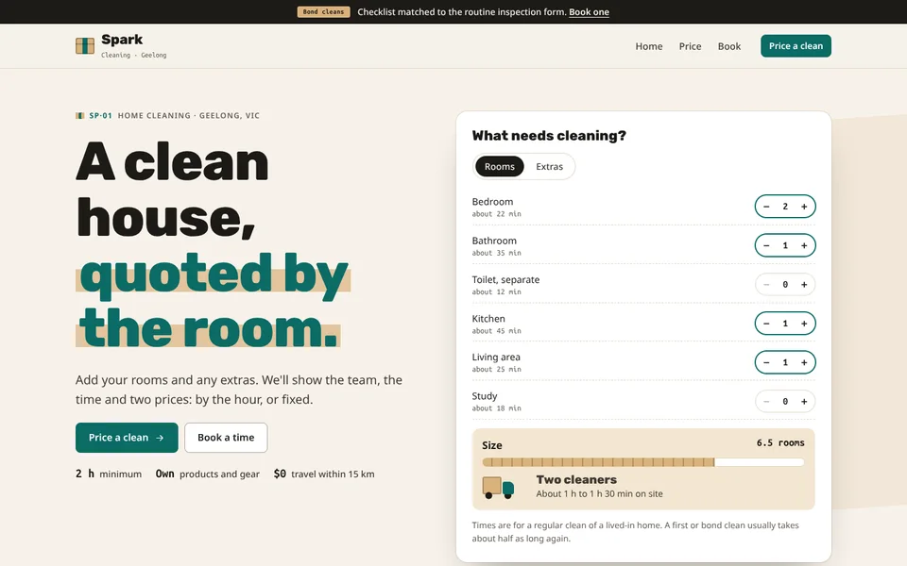Open the Price nav item
907x566 pixels.
[x=690, y=46]
